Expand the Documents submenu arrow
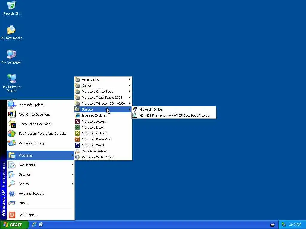This screenshot has height=229, width=306. (x=72, y=165)
